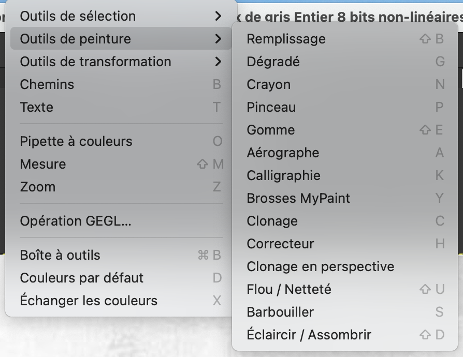Choose Brosses MyPaint

(298, 198)
